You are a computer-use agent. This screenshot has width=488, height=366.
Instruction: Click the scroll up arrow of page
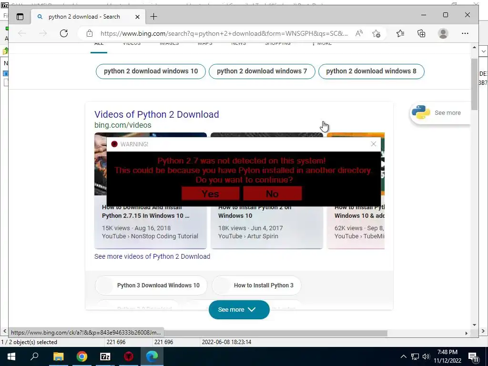tap(474, 48)
